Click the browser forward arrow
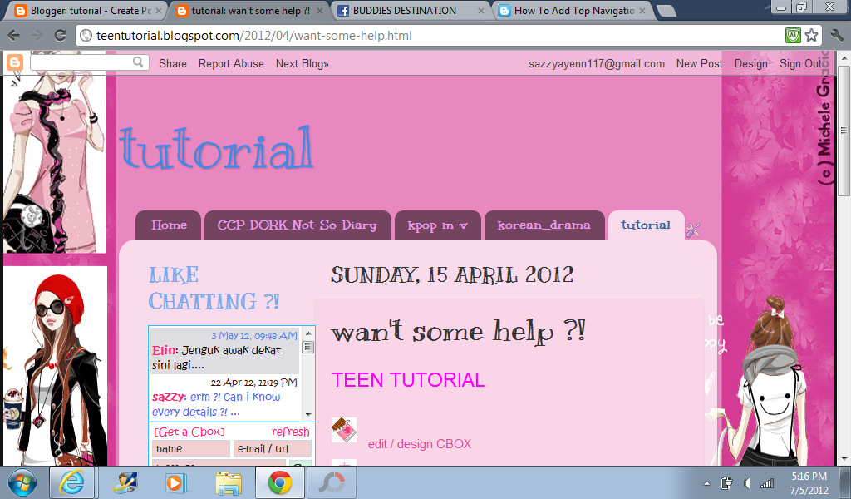The width and height of the screenshot is (851, 499). [x=37, y=36]
